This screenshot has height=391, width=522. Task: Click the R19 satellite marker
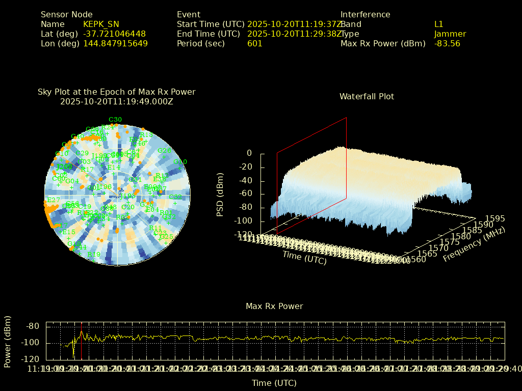pos(94,255)
